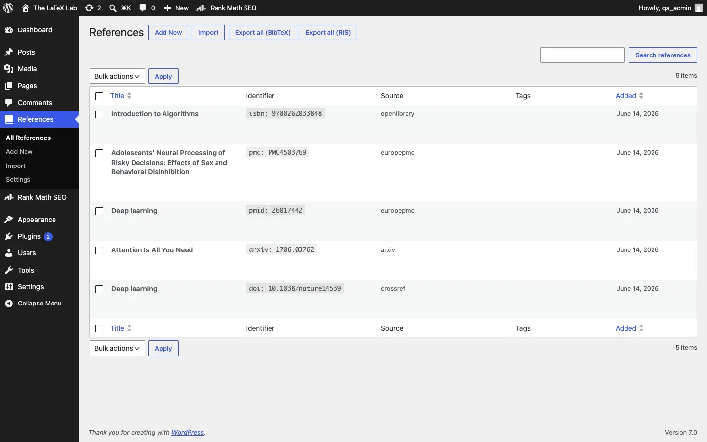Click identifier arxiv: 1706.03762
This screenshot has width=707, height=442.
point(281,249)
